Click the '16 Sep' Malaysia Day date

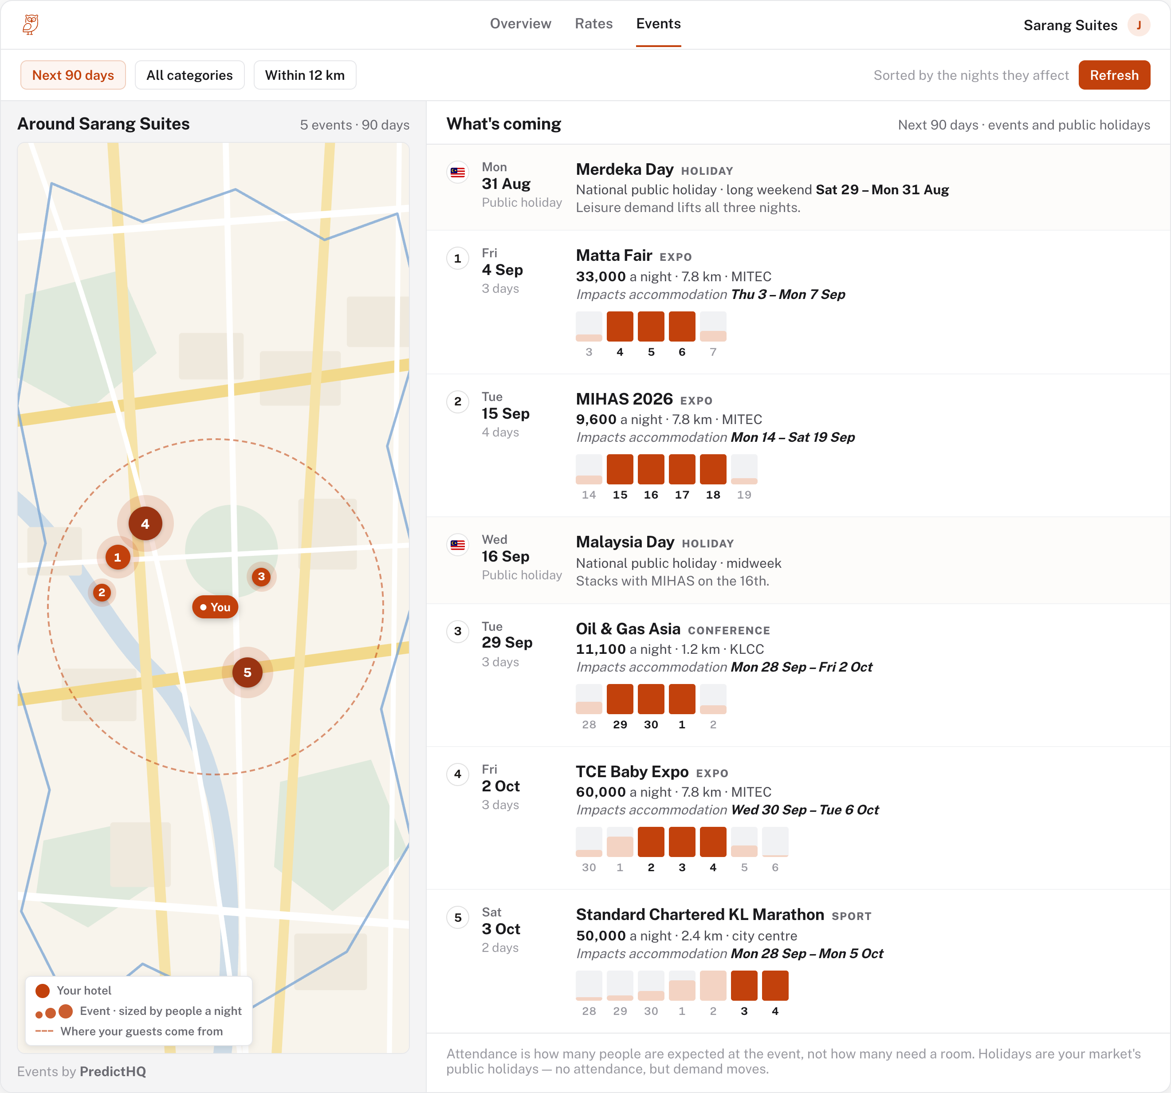(x=505, y=556)
